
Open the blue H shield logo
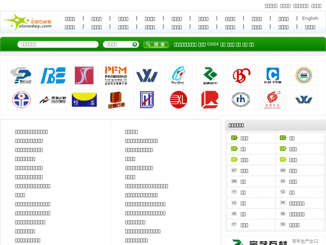(147, 100)
